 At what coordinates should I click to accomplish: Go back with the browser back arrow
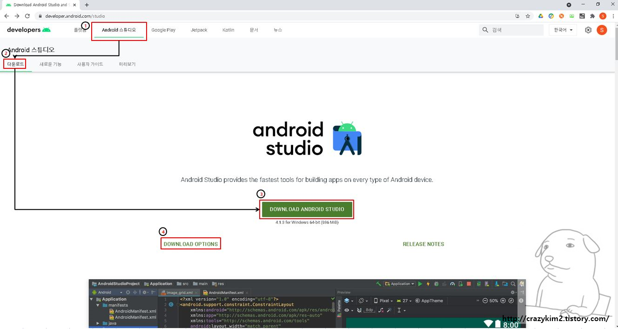pos(7,16)
